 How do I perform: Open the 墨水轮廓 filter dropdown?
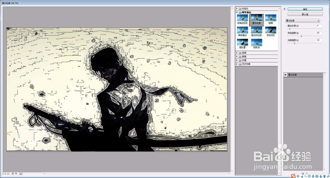coord(303,21)
